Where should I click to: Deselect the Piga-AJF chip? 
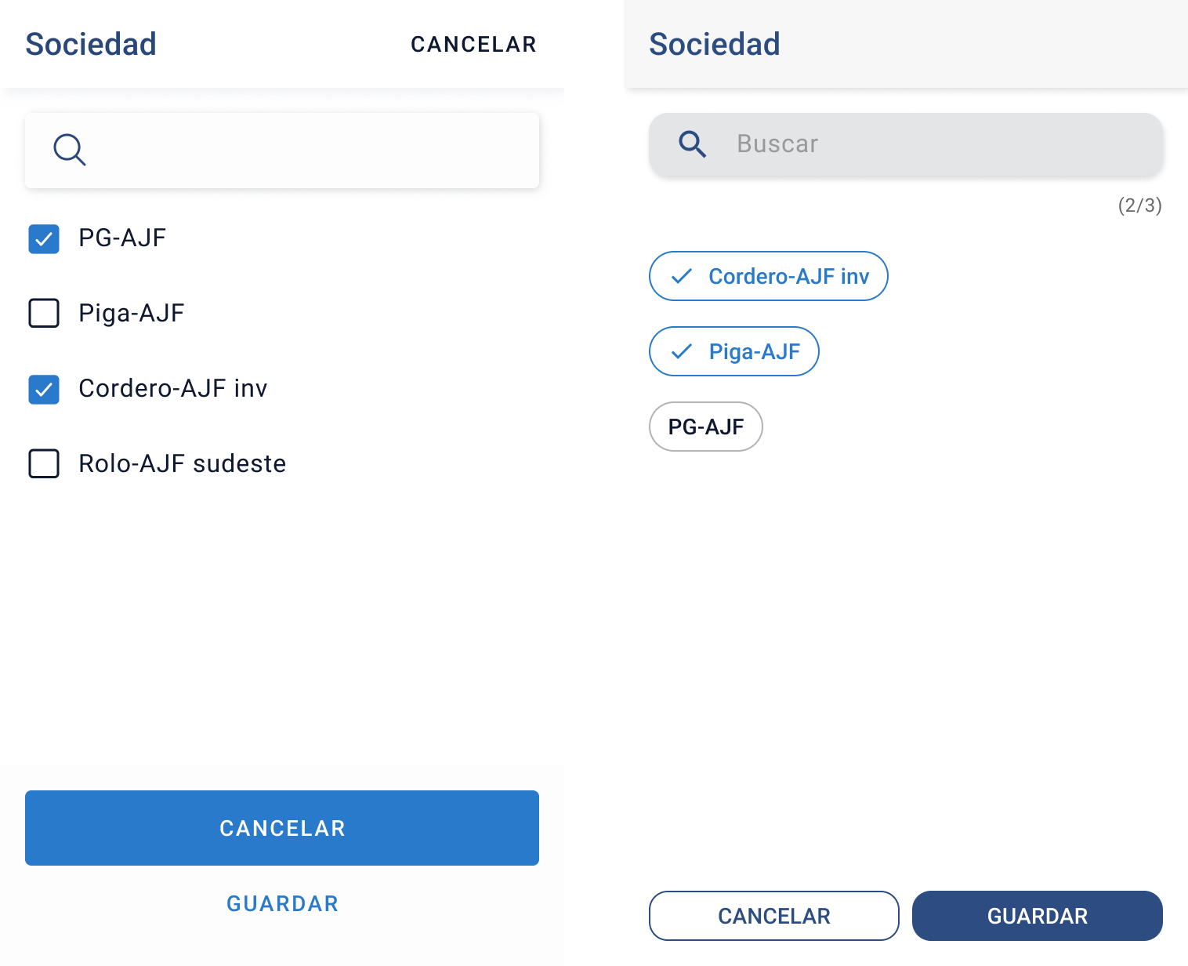(x=734, y=351)
